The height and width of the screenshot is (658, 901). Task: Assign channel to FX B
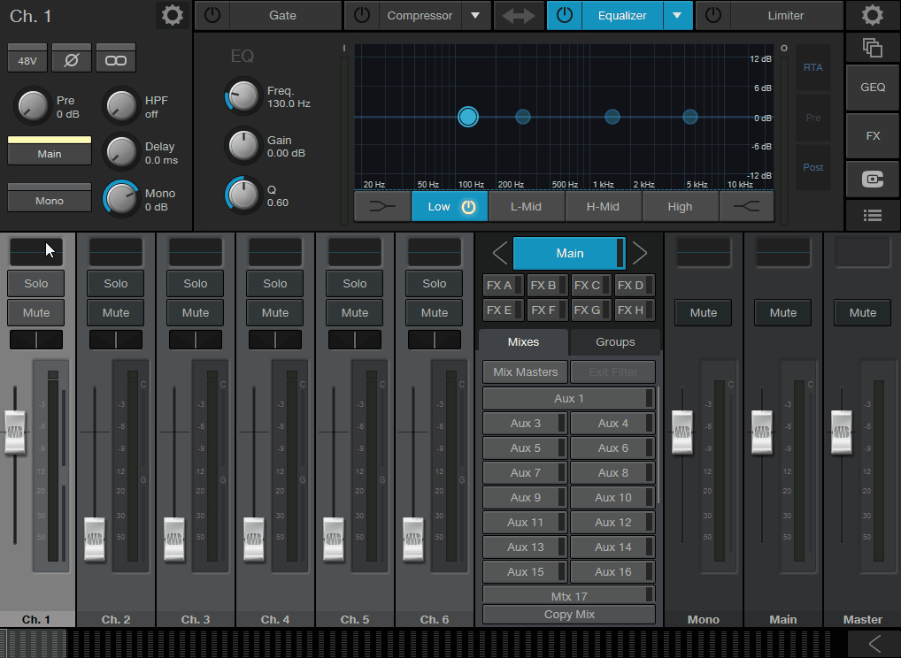546,285
